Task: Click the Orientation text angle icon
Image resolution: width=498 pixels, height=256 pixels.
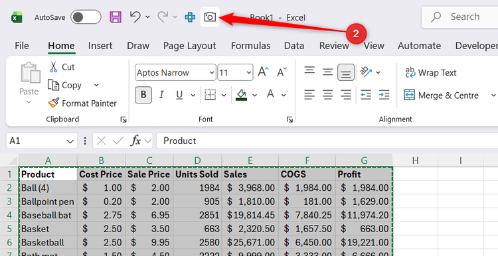Action: [x=366, y=72]
